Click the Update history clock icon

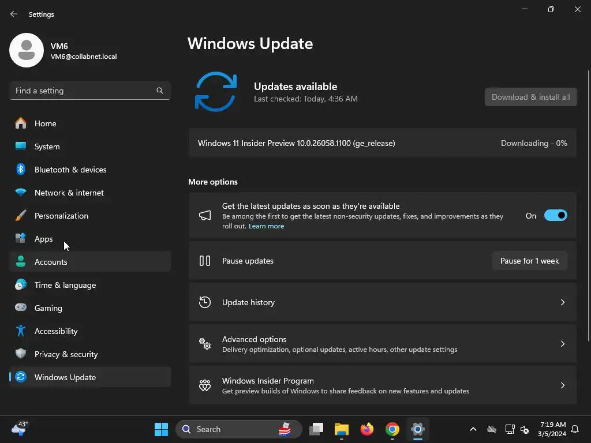click(x=205, y=302)
